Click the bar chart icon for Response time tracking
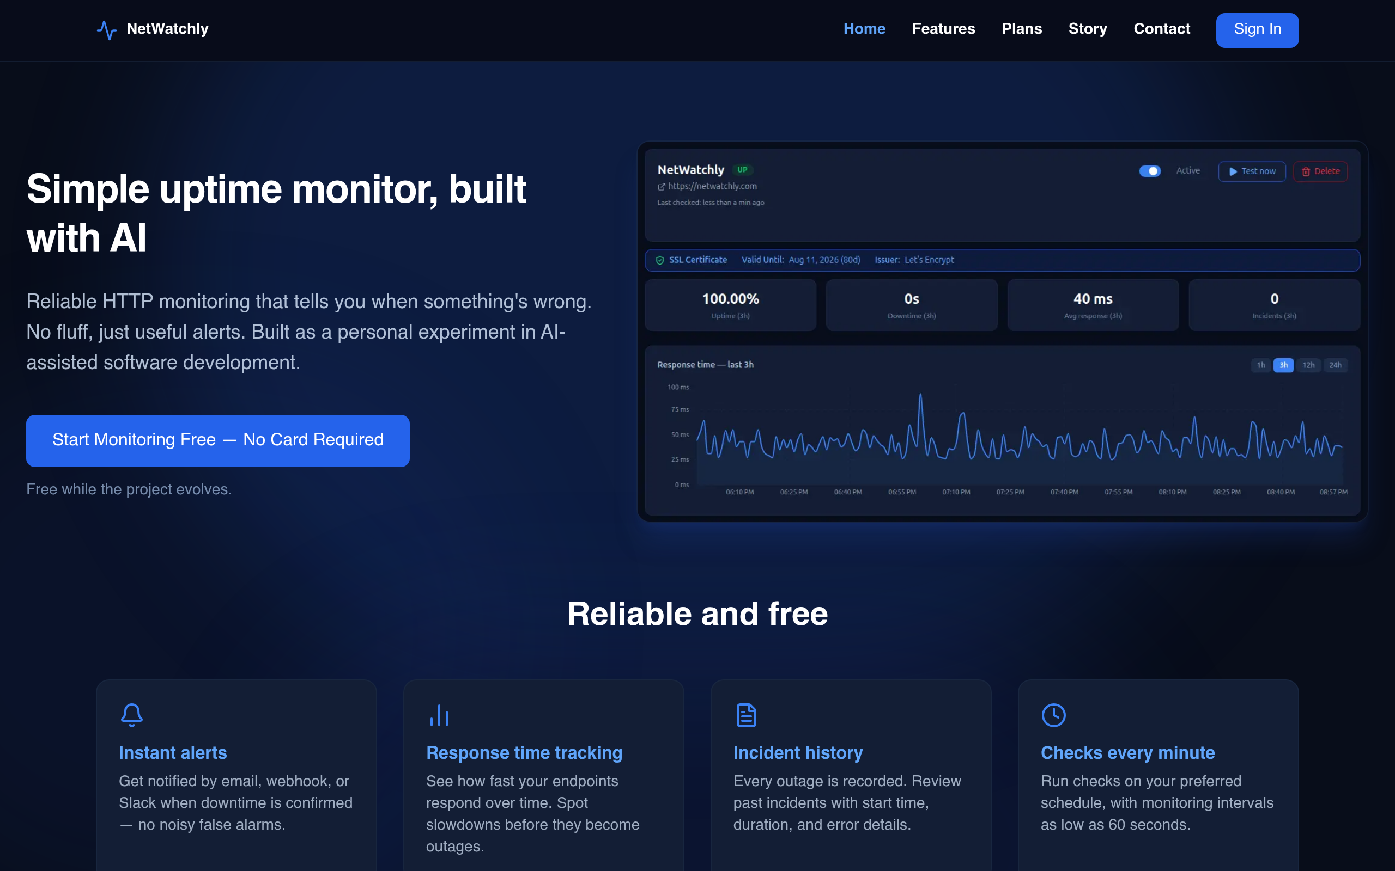Viewport: 1395px width, 871px height. tap(439, 715)
